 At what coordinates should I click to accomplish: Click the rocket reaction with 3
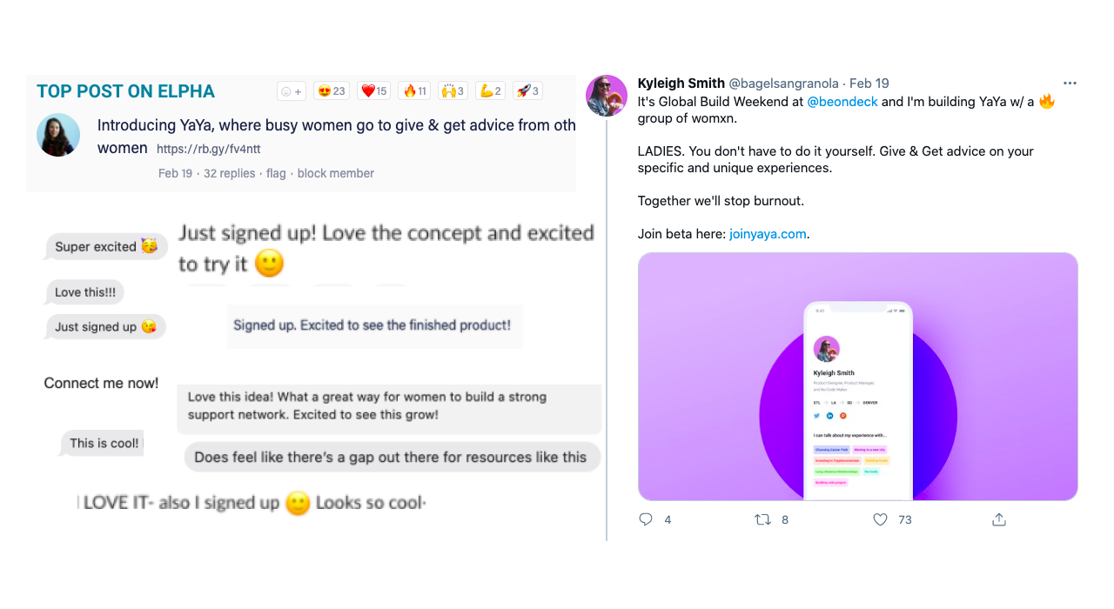pyautogui.click(x=527, y=90)
